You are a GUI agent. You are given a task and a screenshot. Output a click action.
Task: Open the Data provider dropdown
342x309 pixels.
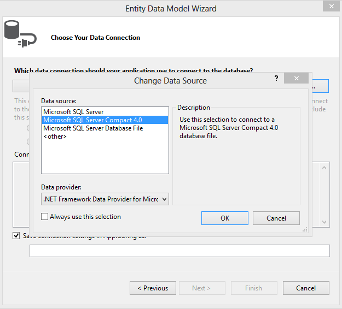[105, 199]
